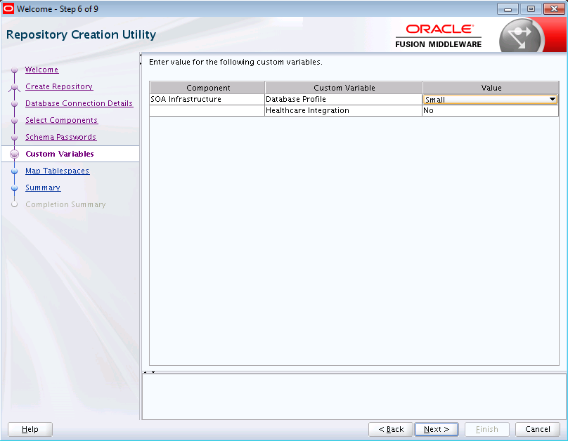Click the Schema Passwords step bullet icon

15,138
